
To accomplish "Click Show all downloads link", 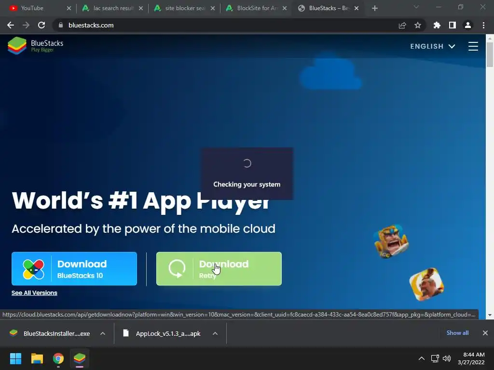I will 457,333.
